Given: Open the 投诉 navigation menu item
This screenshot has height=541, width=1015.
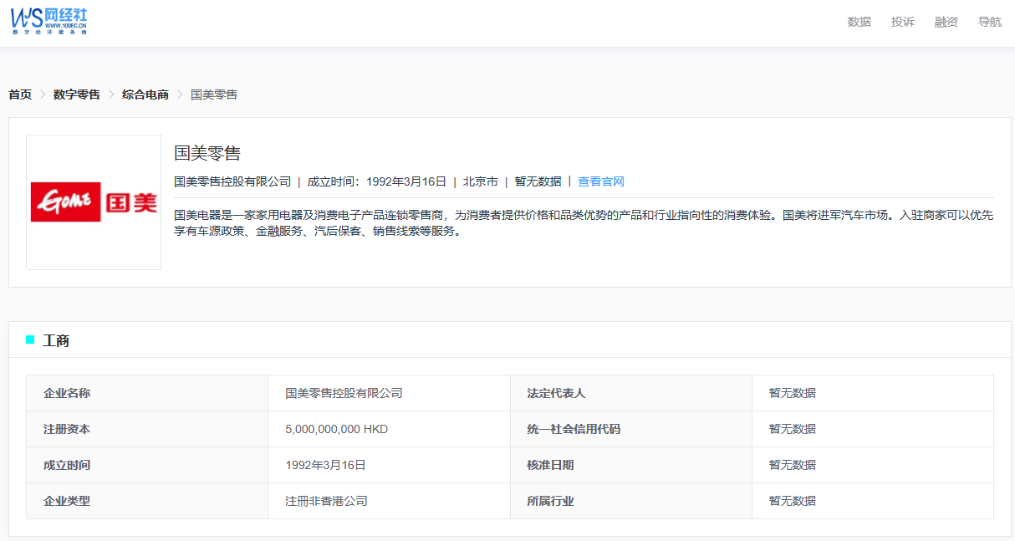Looking at the screenshot, I should click(902, 22).
